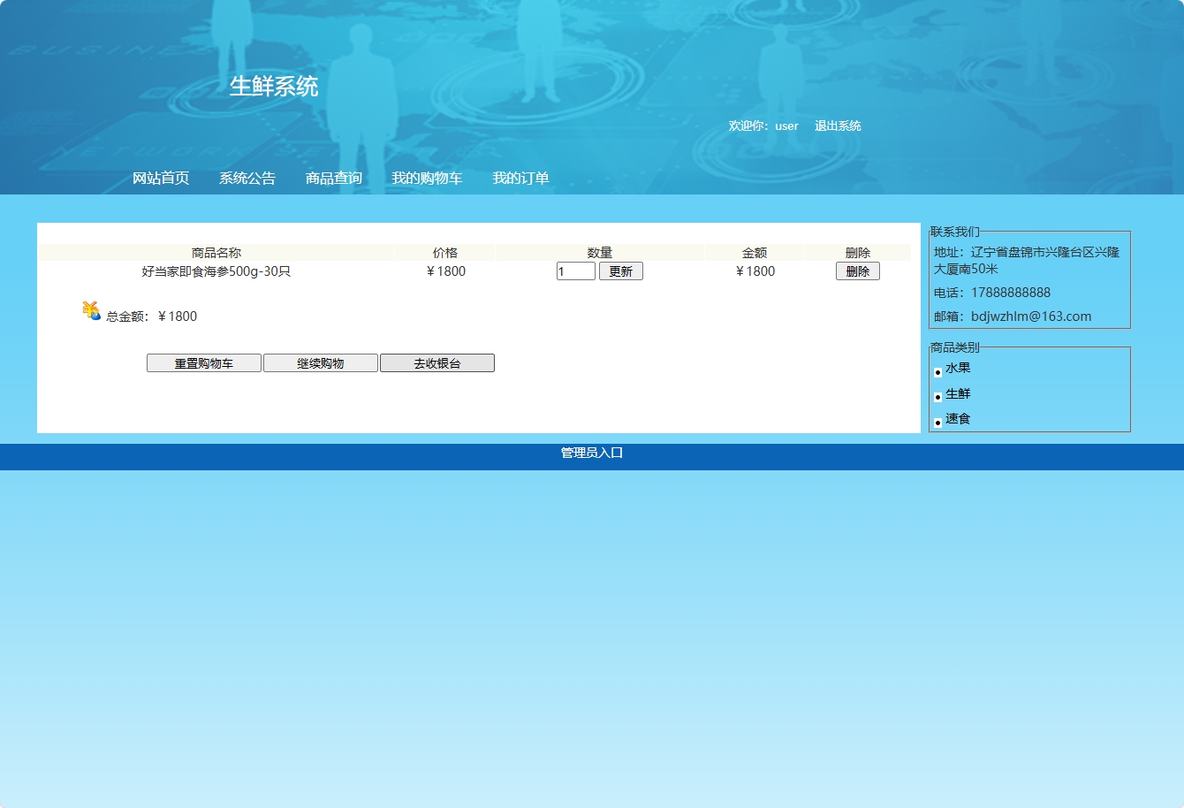The image size is (1184, 808).
Task: Open the 系统公告 navigation item
Action: 247,178
